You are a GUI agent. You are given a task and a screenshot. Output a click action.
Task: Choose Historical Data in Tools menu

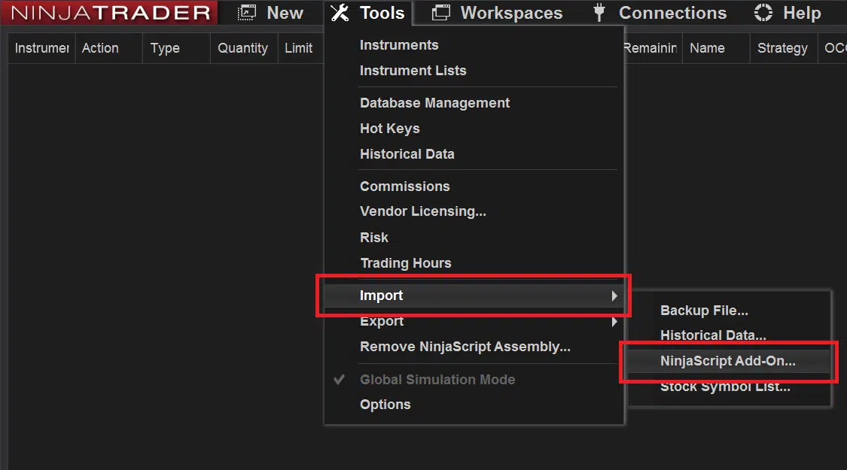(407, 154)
